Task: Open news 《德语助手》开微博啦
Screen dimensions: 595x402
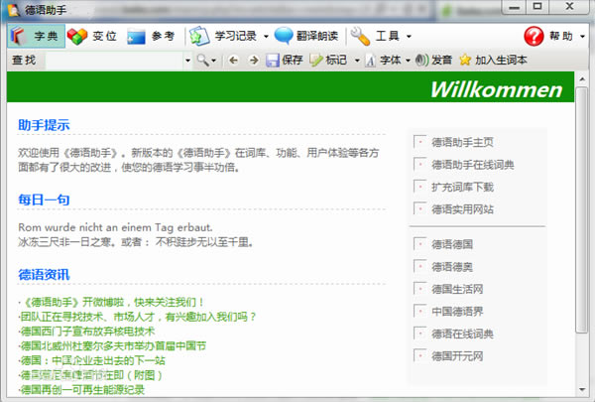Action: tap(113, 303)
